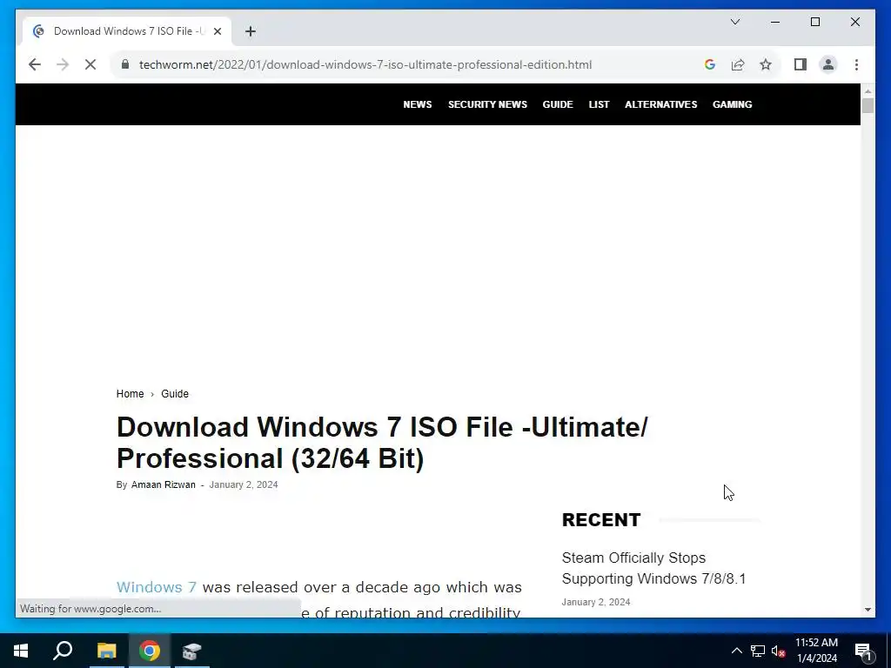
Task: Open the network status tray icon
Action: tap(758, 651)
